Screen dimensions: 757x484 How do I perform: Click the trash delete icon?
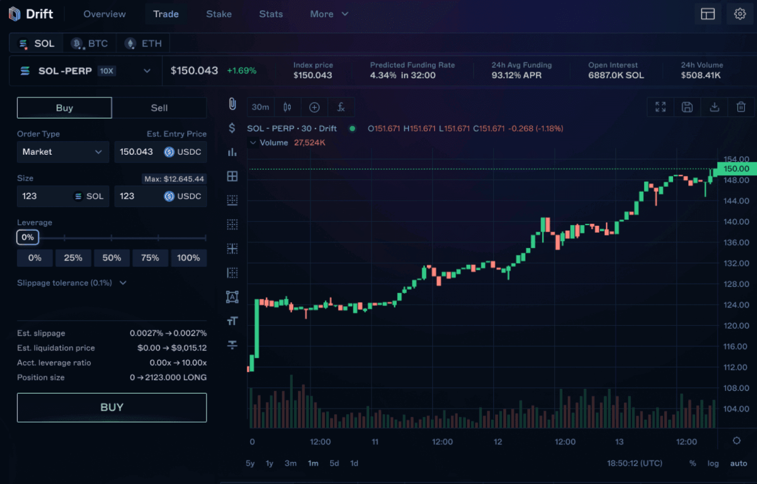[x=741, y=107]
